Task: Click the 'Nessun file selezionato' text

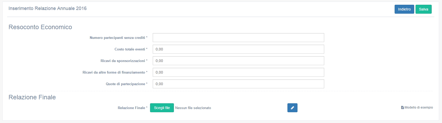Action: coord(193,108)
